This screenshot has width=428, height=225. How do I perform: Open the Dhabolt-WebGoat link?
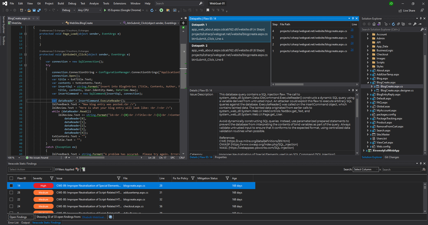[93, 217]
